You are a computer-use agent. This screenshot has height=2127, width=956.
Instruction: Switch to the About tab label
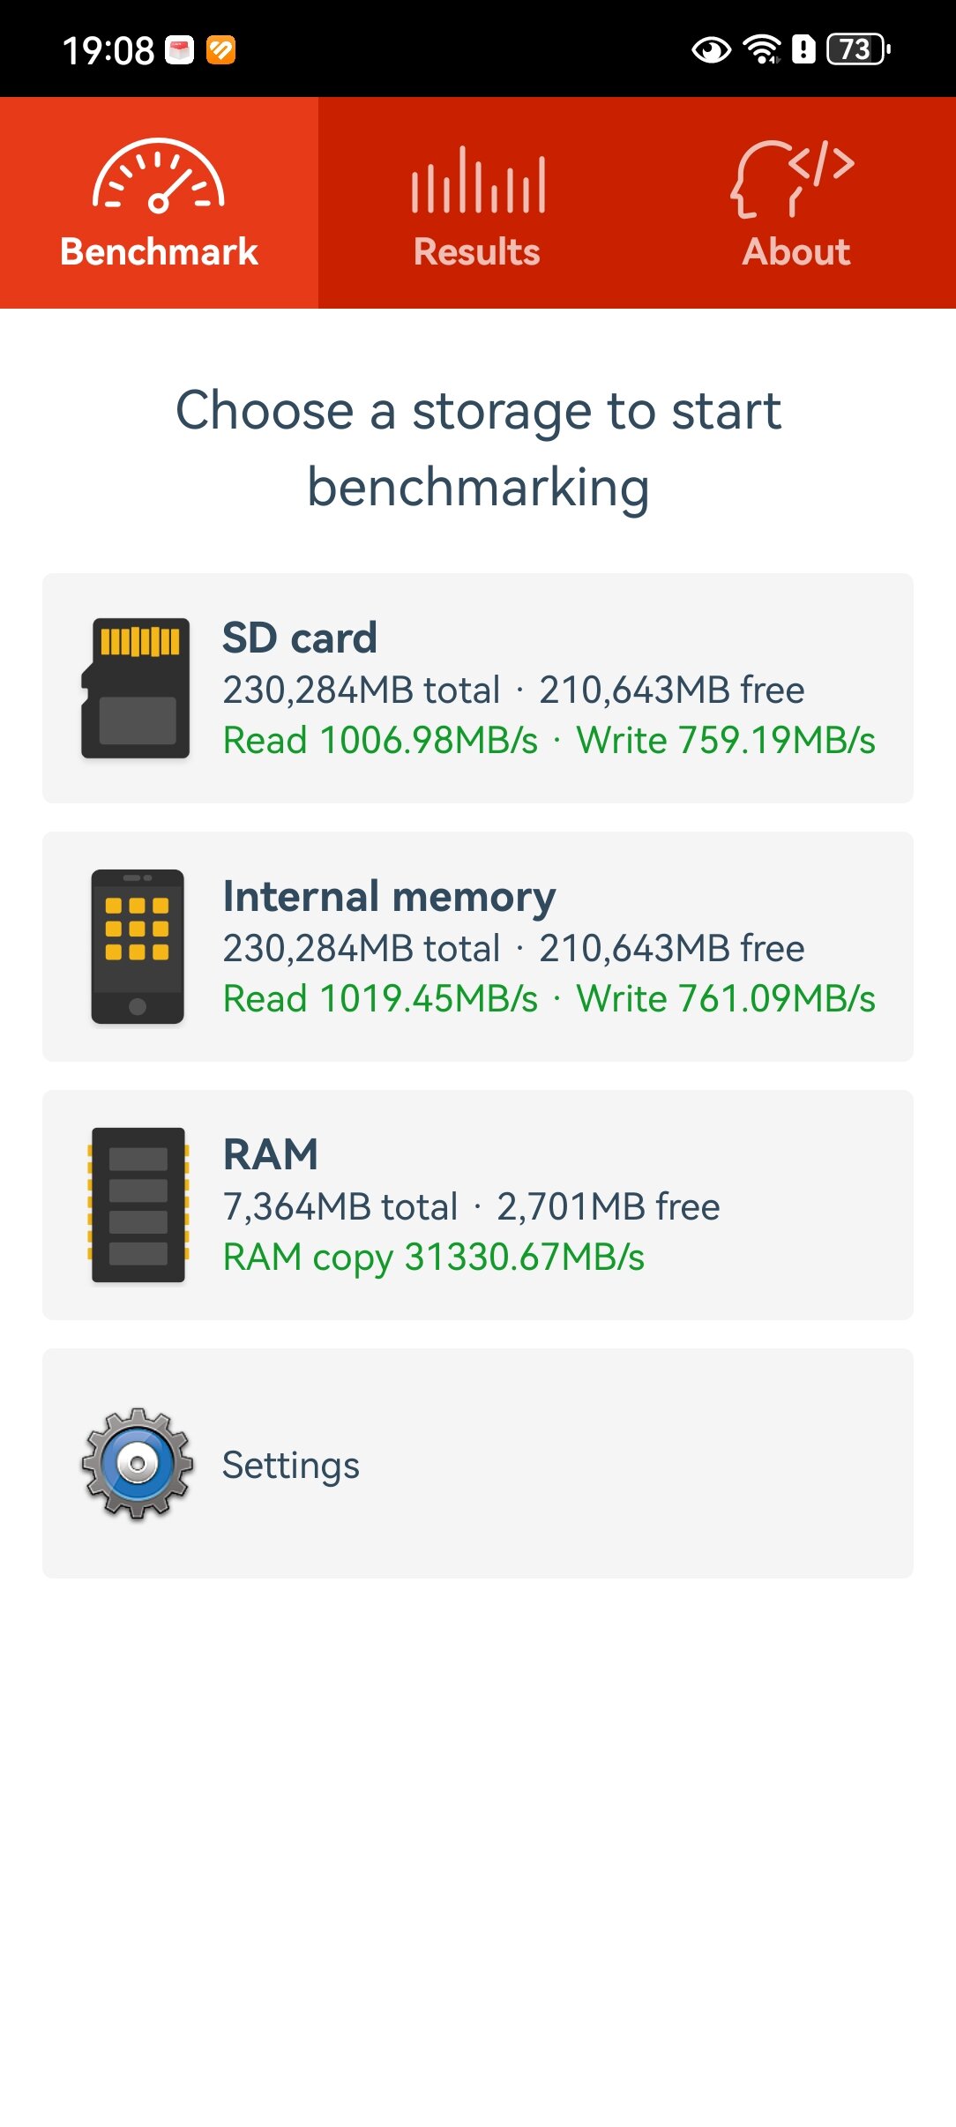796,252
